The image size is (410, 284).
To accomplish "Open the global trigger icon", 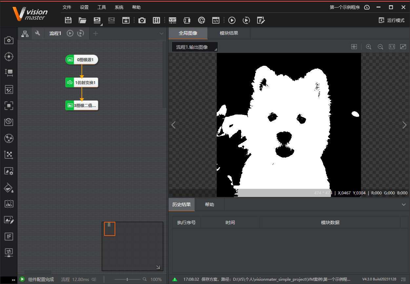I will click(x=201, y=20).
